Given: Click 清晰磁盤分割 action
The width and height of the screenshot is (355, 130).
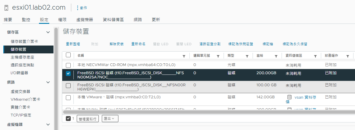Looking at the screenshot, I should (x=210, y=44).
